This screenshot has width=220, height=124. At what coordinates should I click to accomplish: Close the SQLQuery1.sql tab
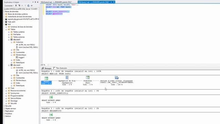pos(114,2)
